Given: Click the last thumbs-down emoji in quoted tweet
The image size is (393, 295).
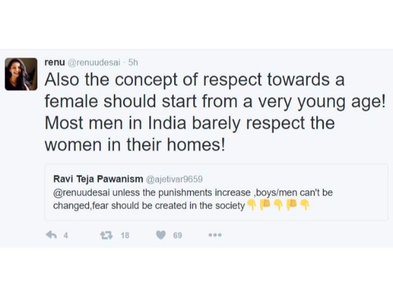Looking at the screenshot, I should pos(305,205).
